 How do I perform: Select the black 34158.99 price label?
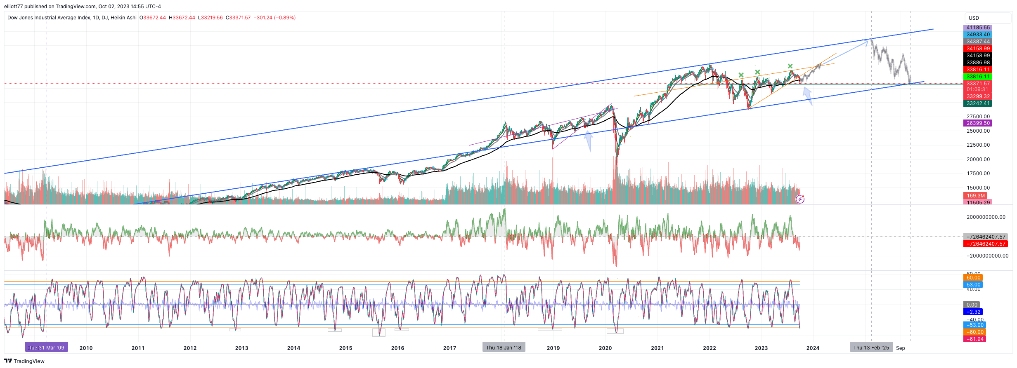[978, 56]
